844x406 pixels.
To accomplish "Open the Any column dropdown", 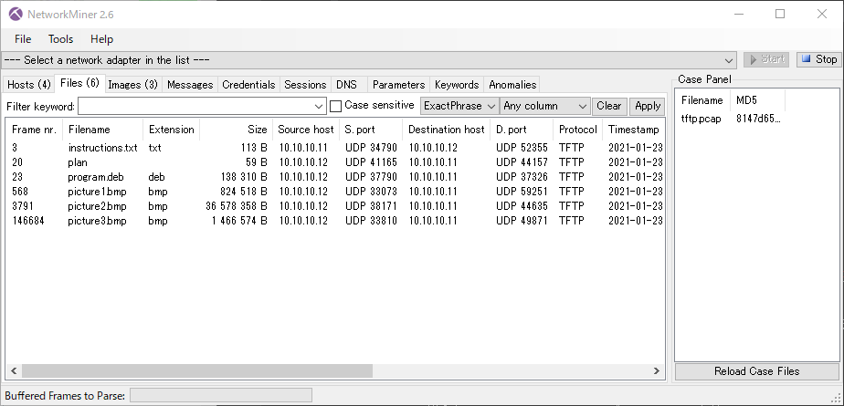I will tap(544, 106).
